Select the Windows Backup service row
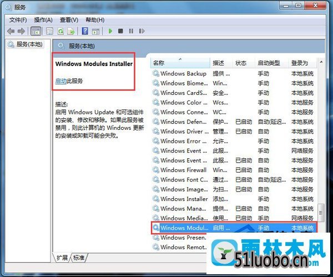Viewport: 333px width, 277px height. tap(234, 74)
